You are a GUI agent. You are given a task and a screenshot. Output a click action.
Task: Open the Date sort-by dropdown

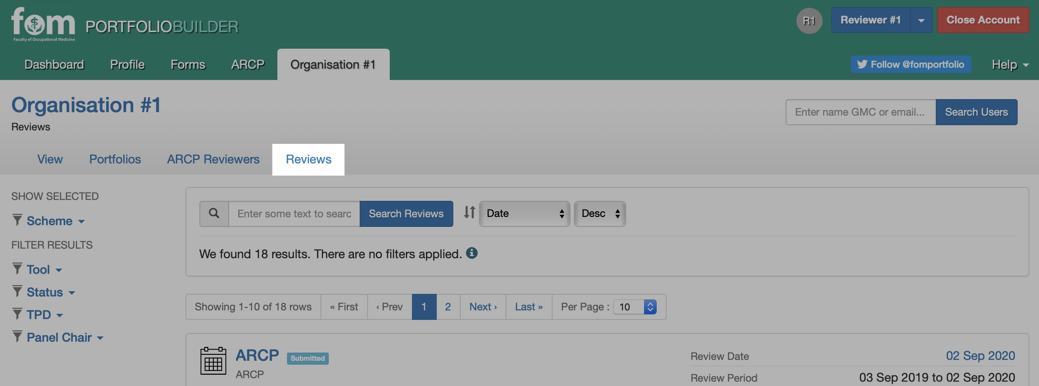pos(524,213)
